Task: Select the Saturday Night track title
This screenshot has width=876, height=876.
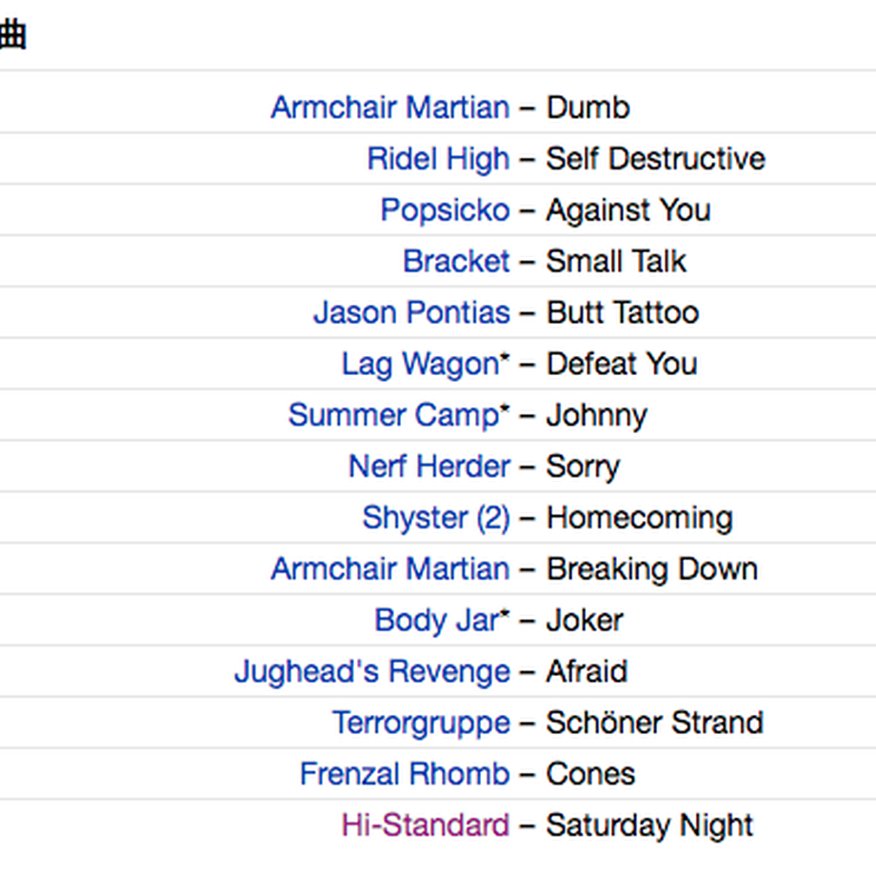Action: pos(649,826)
